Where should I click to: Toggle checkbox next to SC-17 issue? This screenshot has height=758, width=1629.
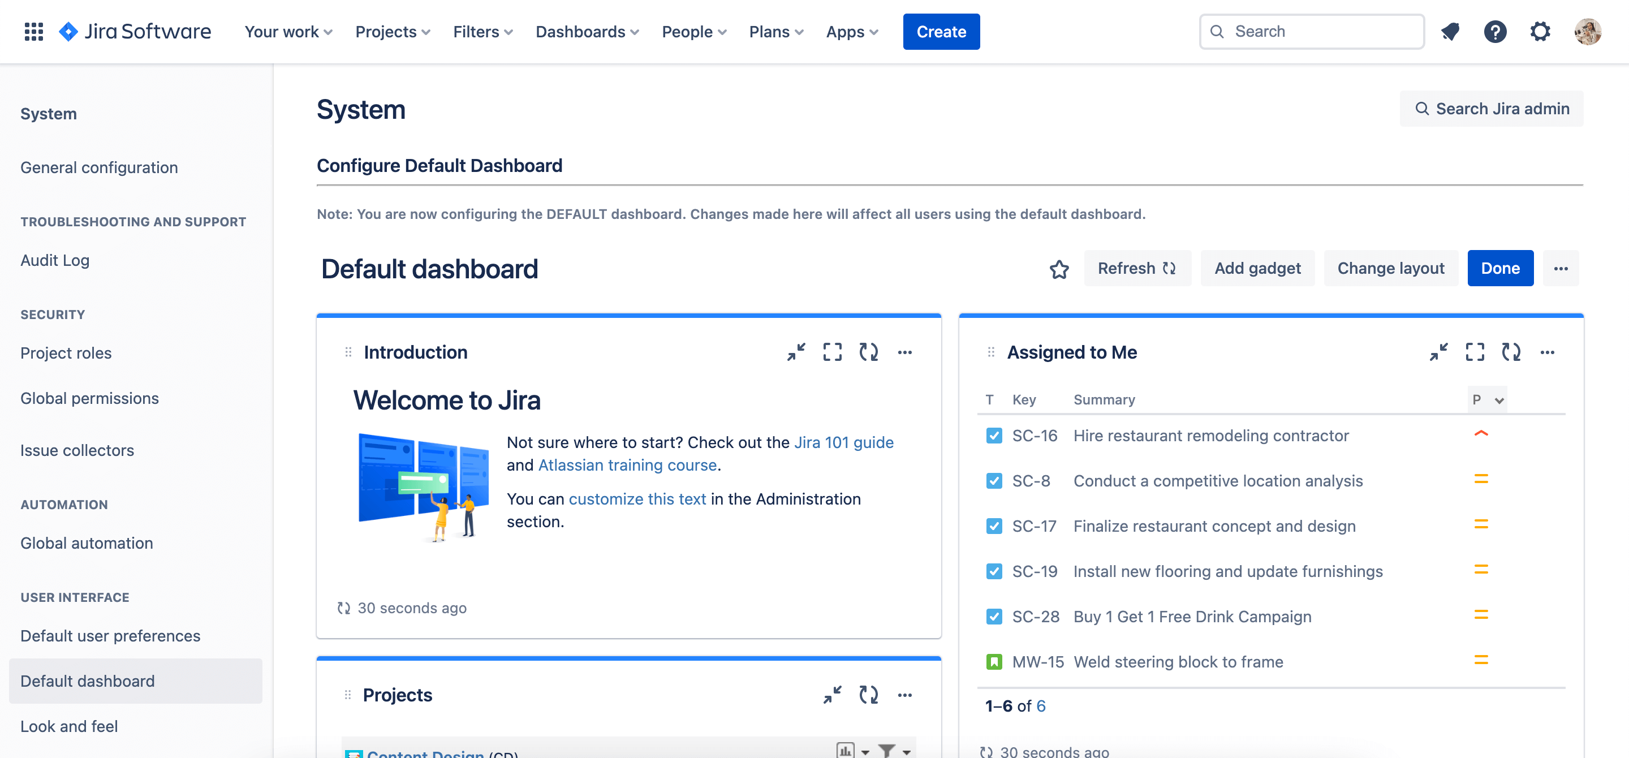pyautogui.click(x=992, y=526)
